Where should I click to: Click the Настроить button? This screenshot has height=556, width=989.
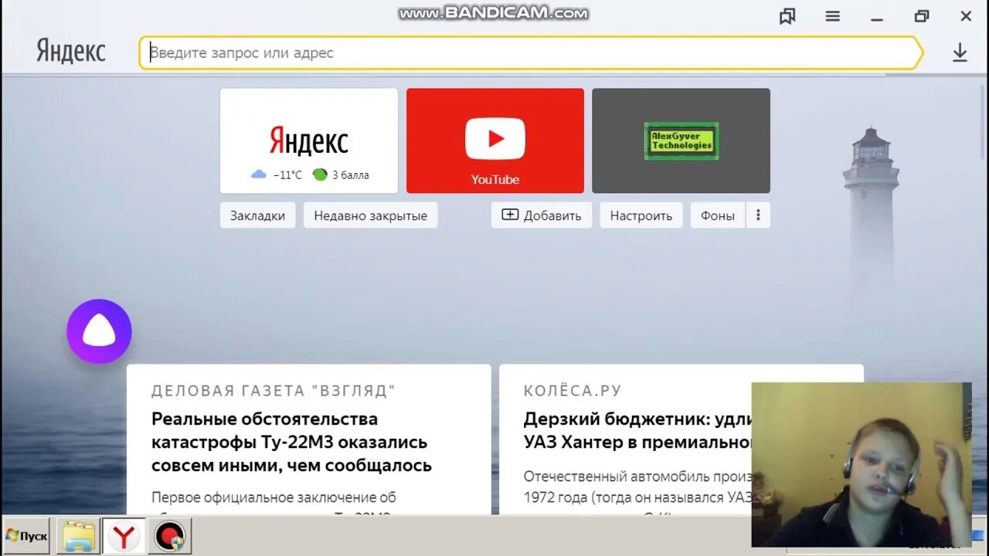coord(641,215)
